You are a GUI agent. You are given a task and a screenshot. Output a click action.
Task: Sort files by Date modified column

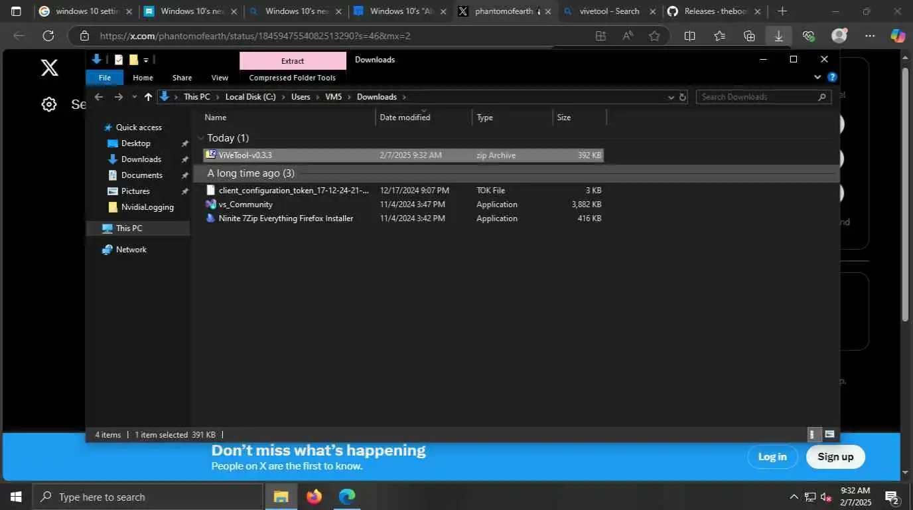click(x=423, y=118)
